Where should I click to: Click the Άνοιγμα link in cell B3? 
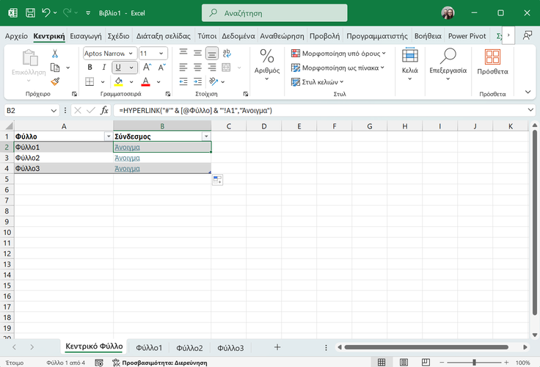coord(127,158)
